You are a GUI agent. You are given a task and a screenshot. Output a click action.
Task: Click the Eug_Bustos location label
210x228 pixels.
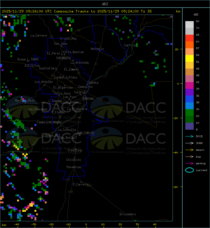click(67, 138)
